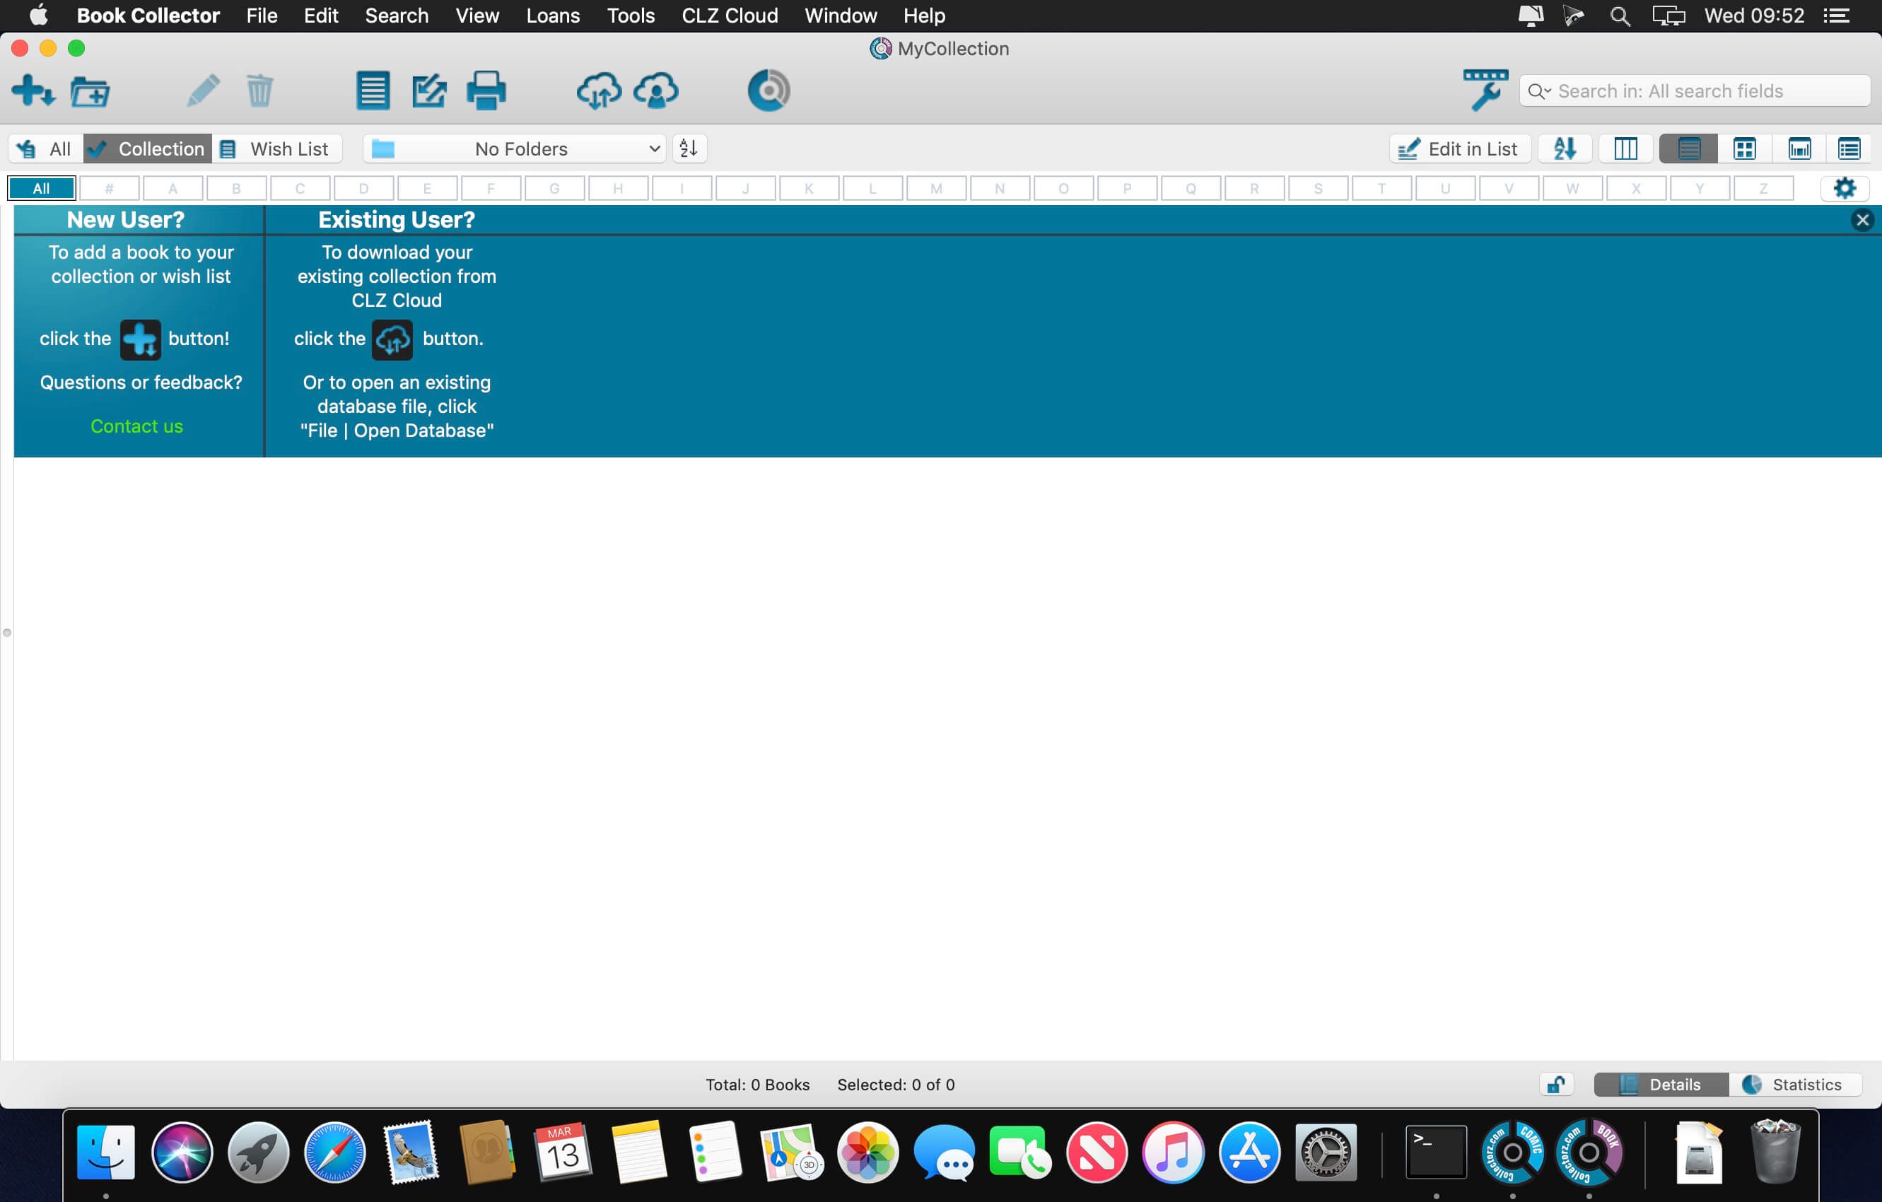Viewport: 1882px width, 1202px height.
Task: Open the column selection icon
Action: pyautogui.click(x=1625, y=148)
